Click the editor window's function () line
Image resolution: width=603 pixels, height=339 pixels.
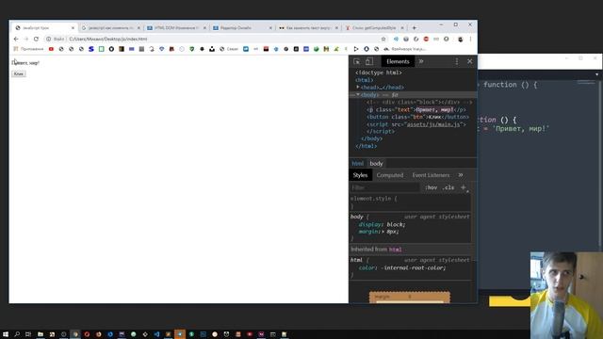[x=510, y=85]
